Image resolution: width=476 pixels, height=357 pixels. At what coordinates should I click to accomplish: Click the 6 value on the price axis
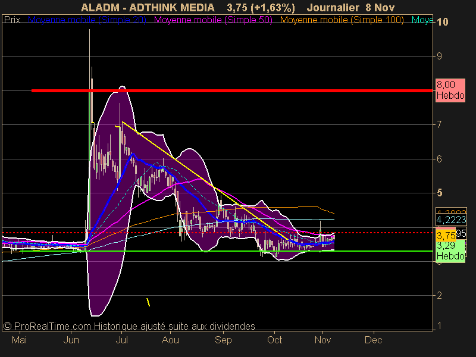[x=439, y=159]
